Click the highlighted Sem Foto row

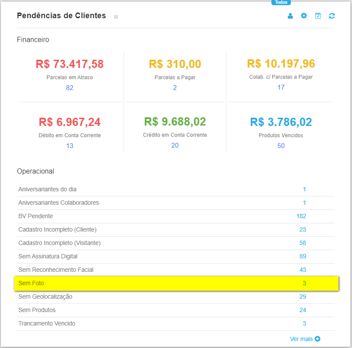click(x=176, y=284)
